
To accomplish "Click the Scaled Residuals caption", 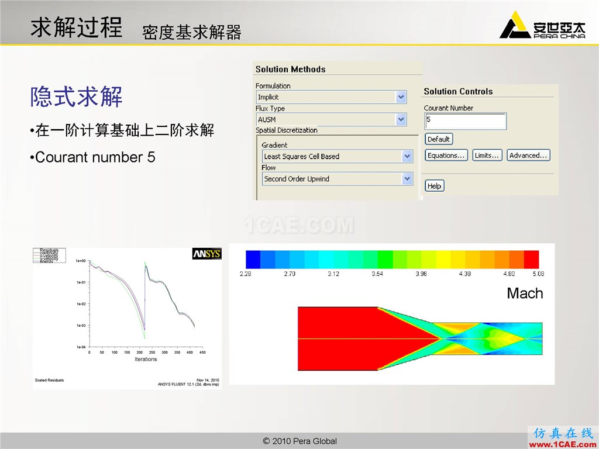I will point(49,380).
